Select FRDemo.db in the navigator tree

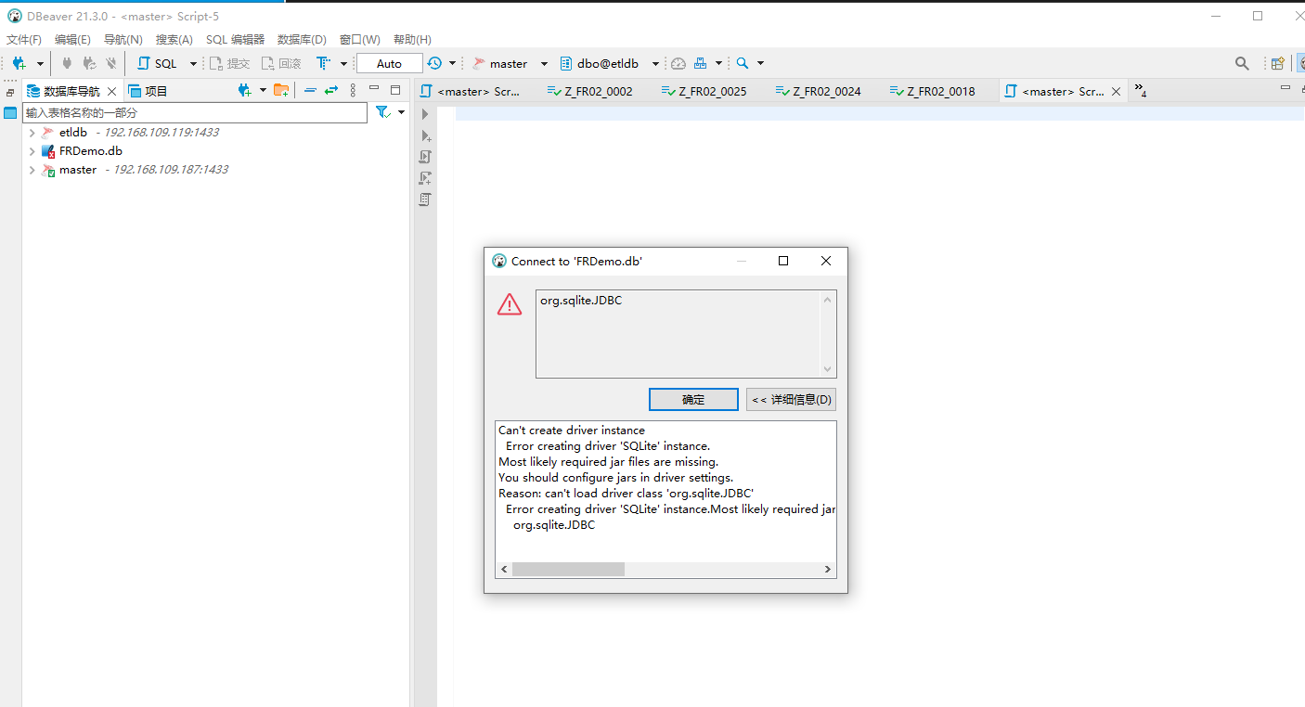coord(90,151)
